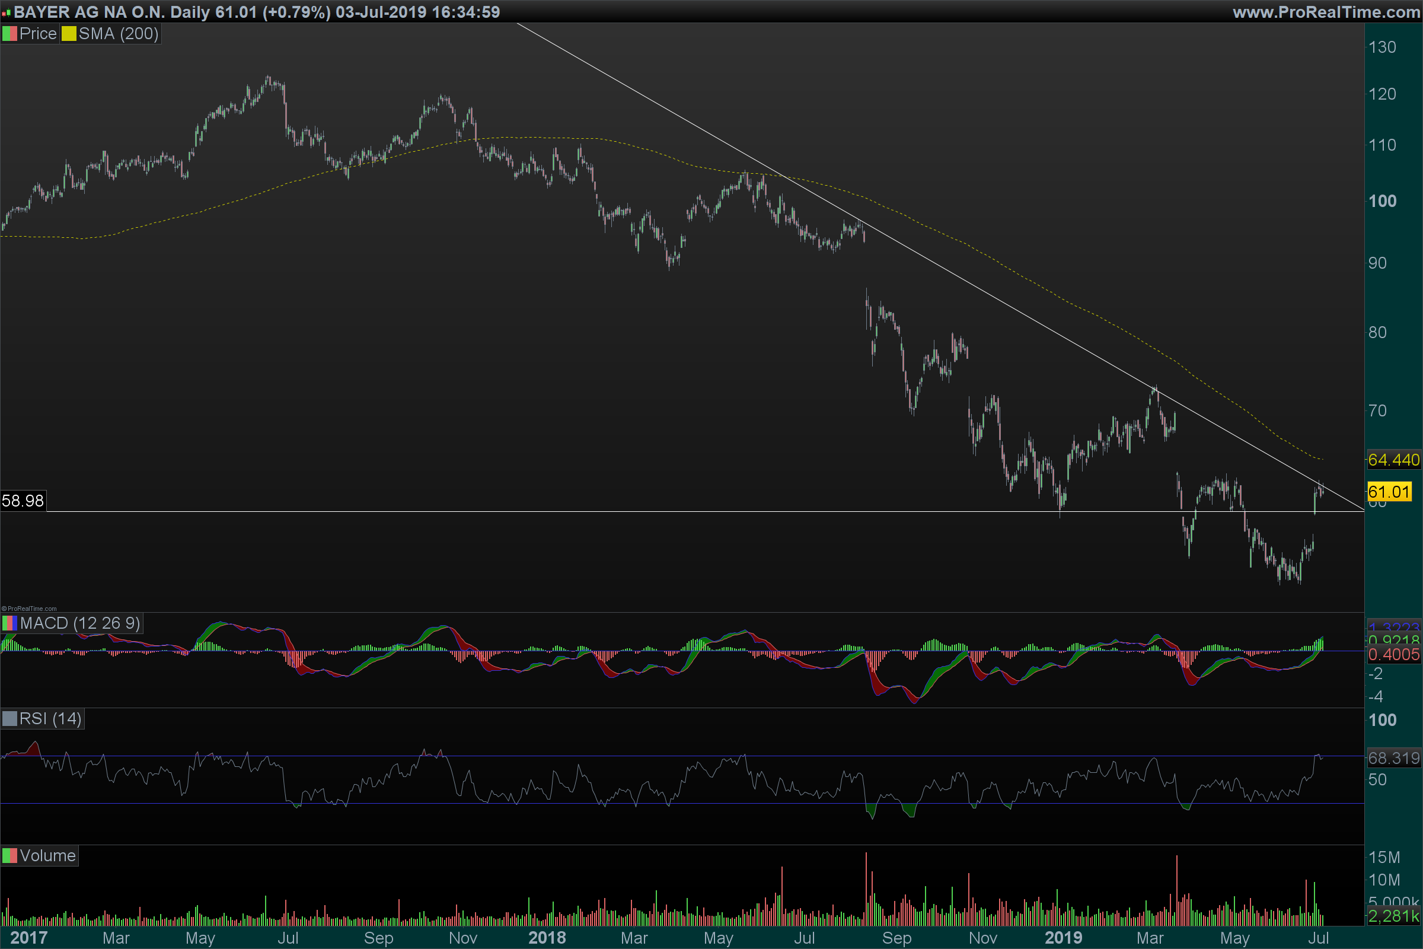
Task: Click the 61.01 current price tag
Action: 1389,492
